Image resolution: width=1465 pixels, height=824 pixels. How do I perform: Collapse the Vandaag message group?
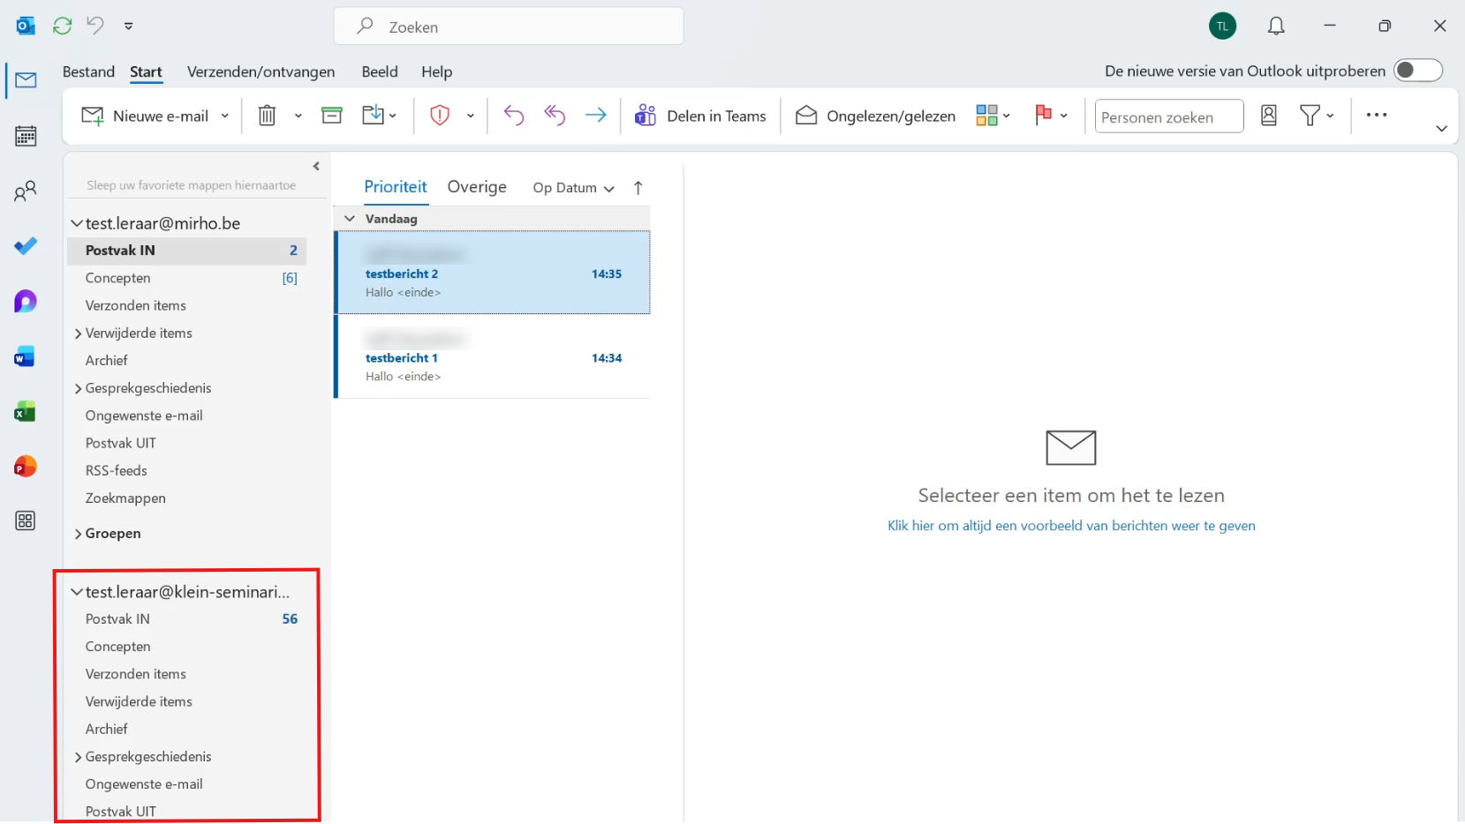[x=350, y=218]
